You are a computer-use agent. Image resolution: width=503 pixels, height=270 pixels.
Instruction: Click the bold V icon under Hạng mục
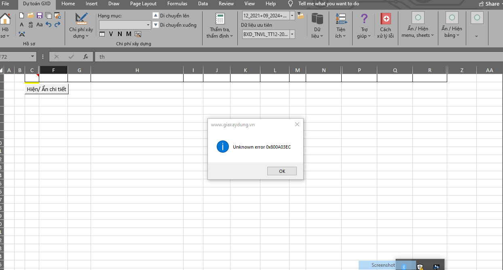point(111,34)
